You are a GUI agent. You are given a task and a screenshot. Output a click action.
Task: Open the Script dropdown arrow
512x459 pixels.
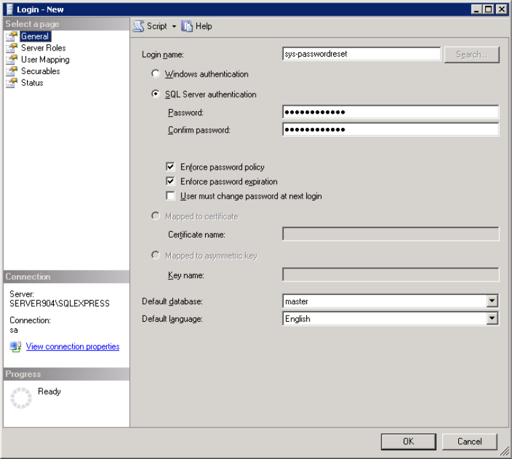(174, 26)
